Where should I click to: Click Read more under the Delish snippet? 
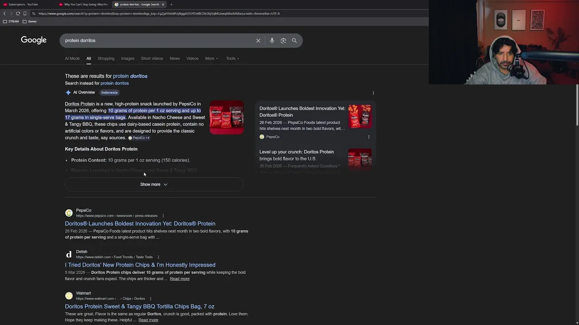coord(180,279)
